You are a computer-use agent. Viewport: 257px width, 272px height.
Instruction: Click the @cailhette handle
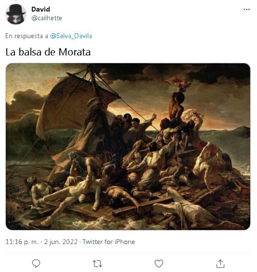click(47, 18)
